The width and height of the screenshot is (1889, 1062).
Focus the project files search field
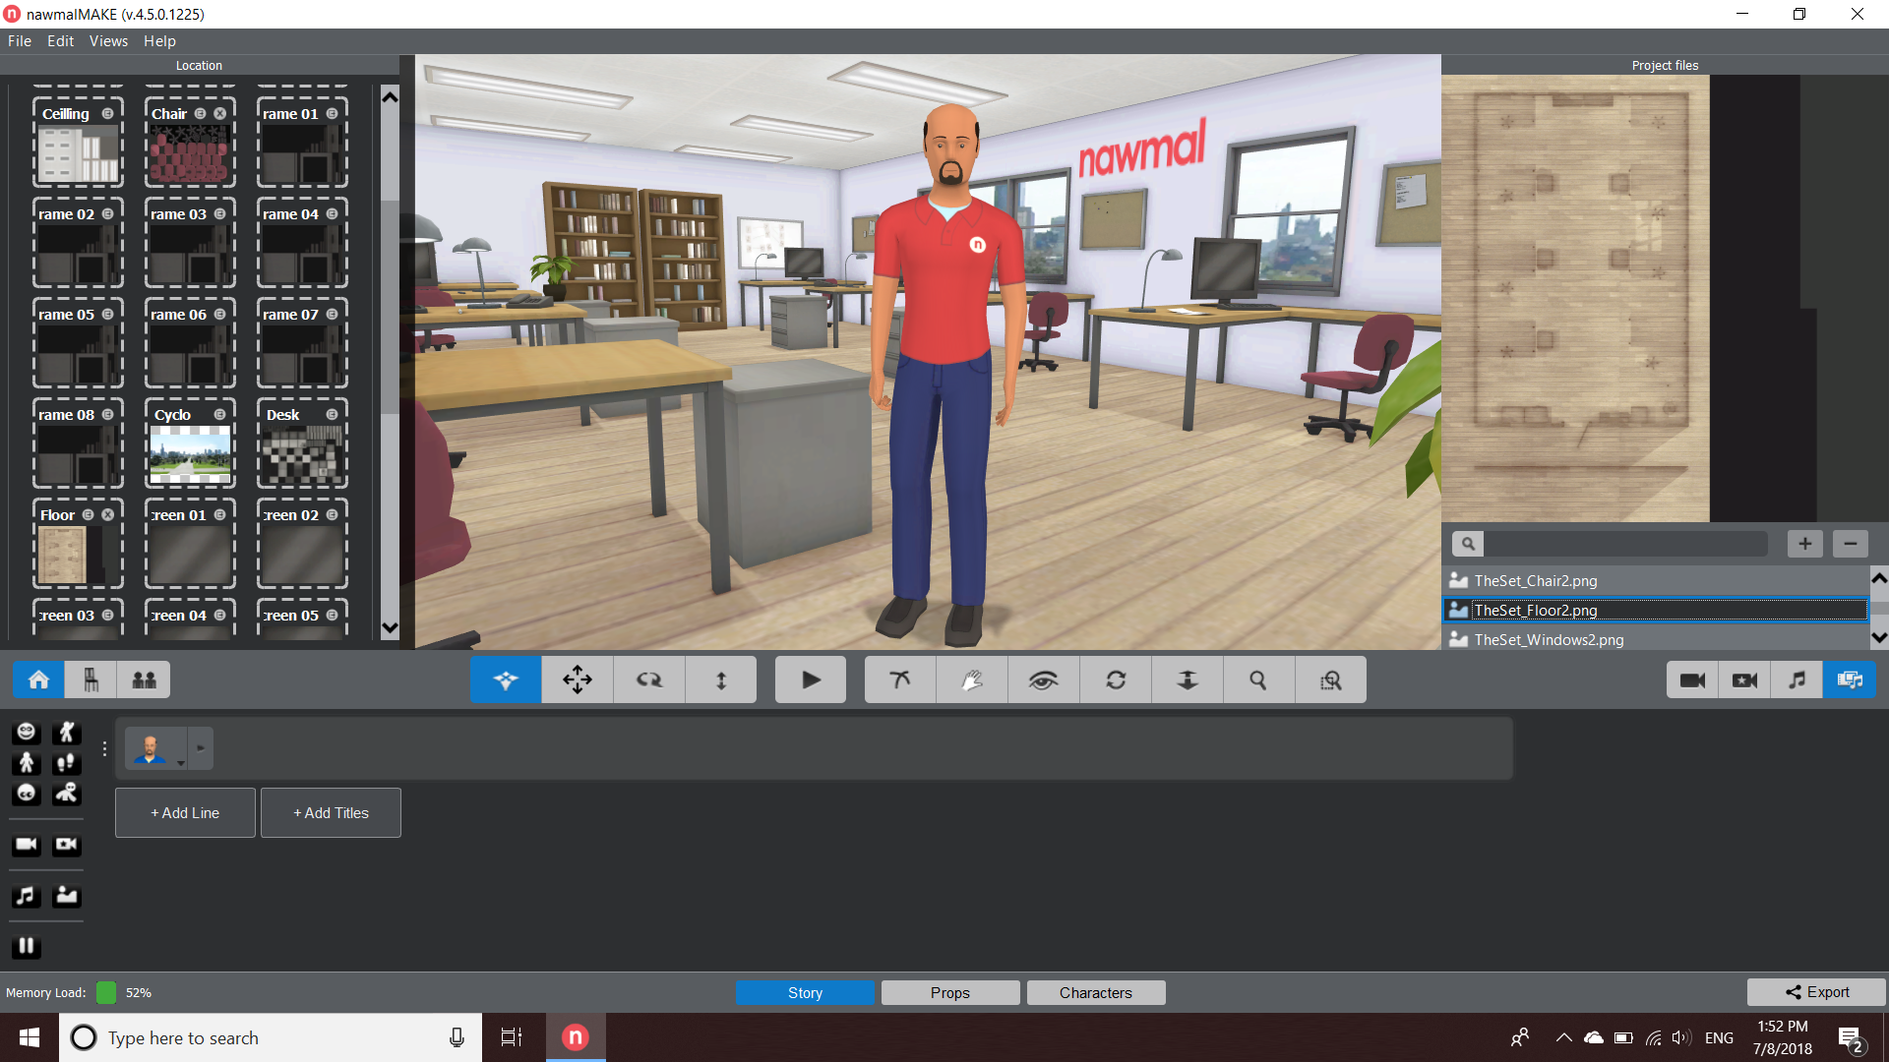(x=1625, y=543)
